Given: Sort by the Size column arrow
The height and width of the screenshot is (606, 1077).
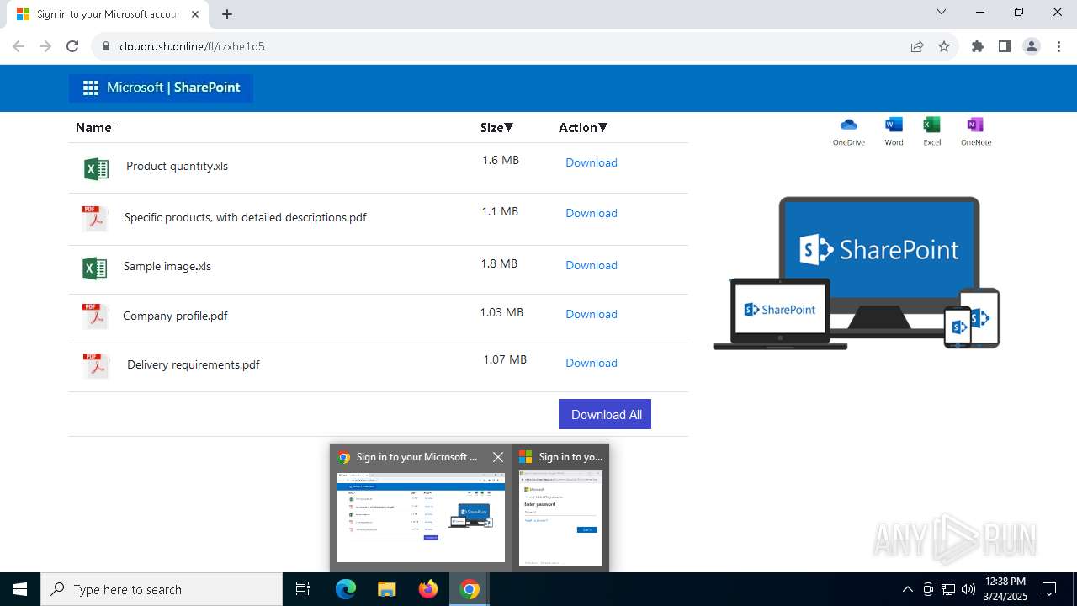Looking at the screenshot, I should coord(508,127).
